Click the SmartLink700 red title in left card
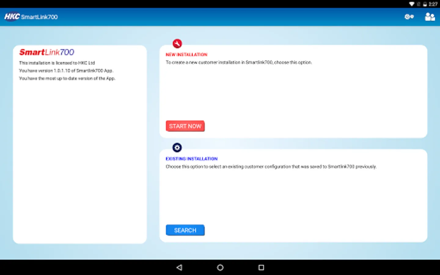This screenshot has width=440, height=275. 47,52
